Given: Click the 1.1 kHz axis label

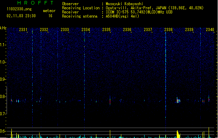Looking at the screenshot, I should [3, 45].
